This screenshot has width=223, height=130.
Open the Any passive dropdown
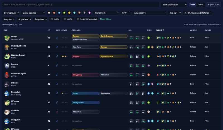pyautogui.click(x=150, y=13)
